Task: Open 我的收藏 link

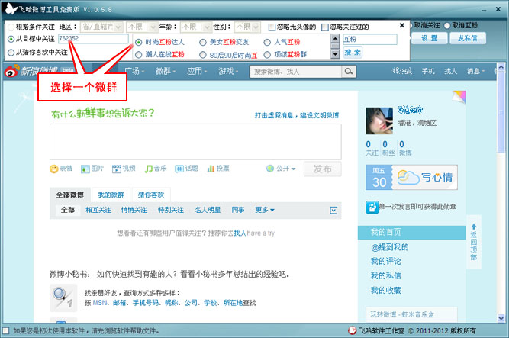Action: [x=385, y=290]
